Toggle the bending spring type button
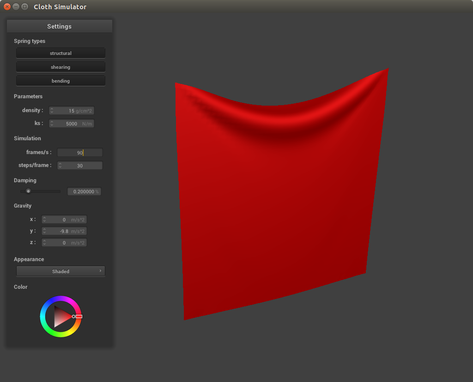Image resolution: width=473 pixels, height=382 pixels. pyautogui.click(x=61, y=81)
